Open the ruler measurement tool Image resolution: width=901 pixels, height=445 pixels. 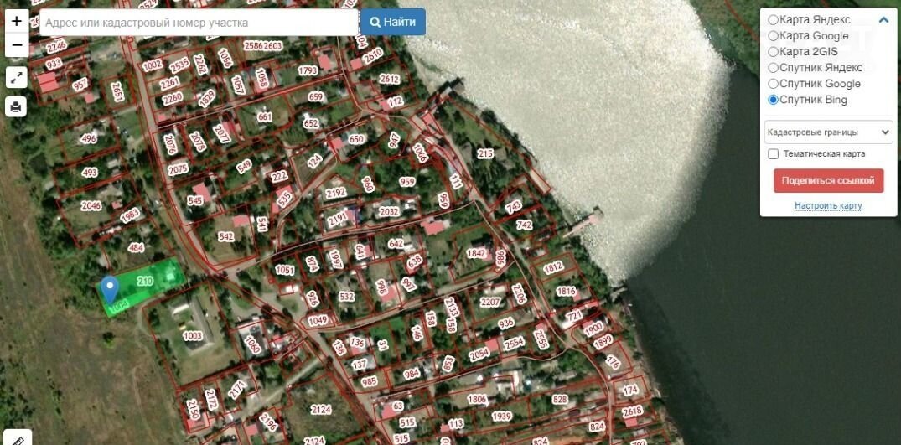coord(17,438)
